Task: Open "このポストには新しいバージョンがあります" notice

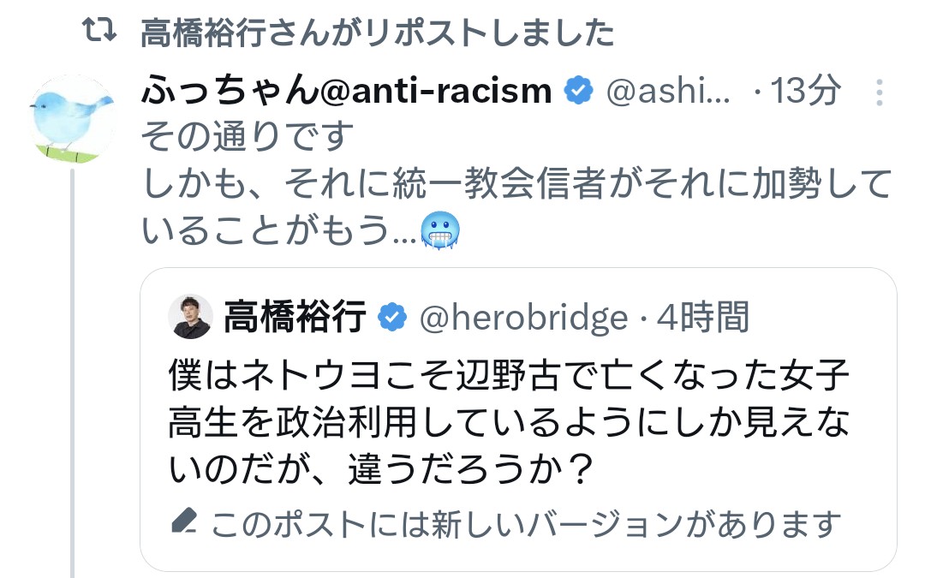Action: [524, 522]
